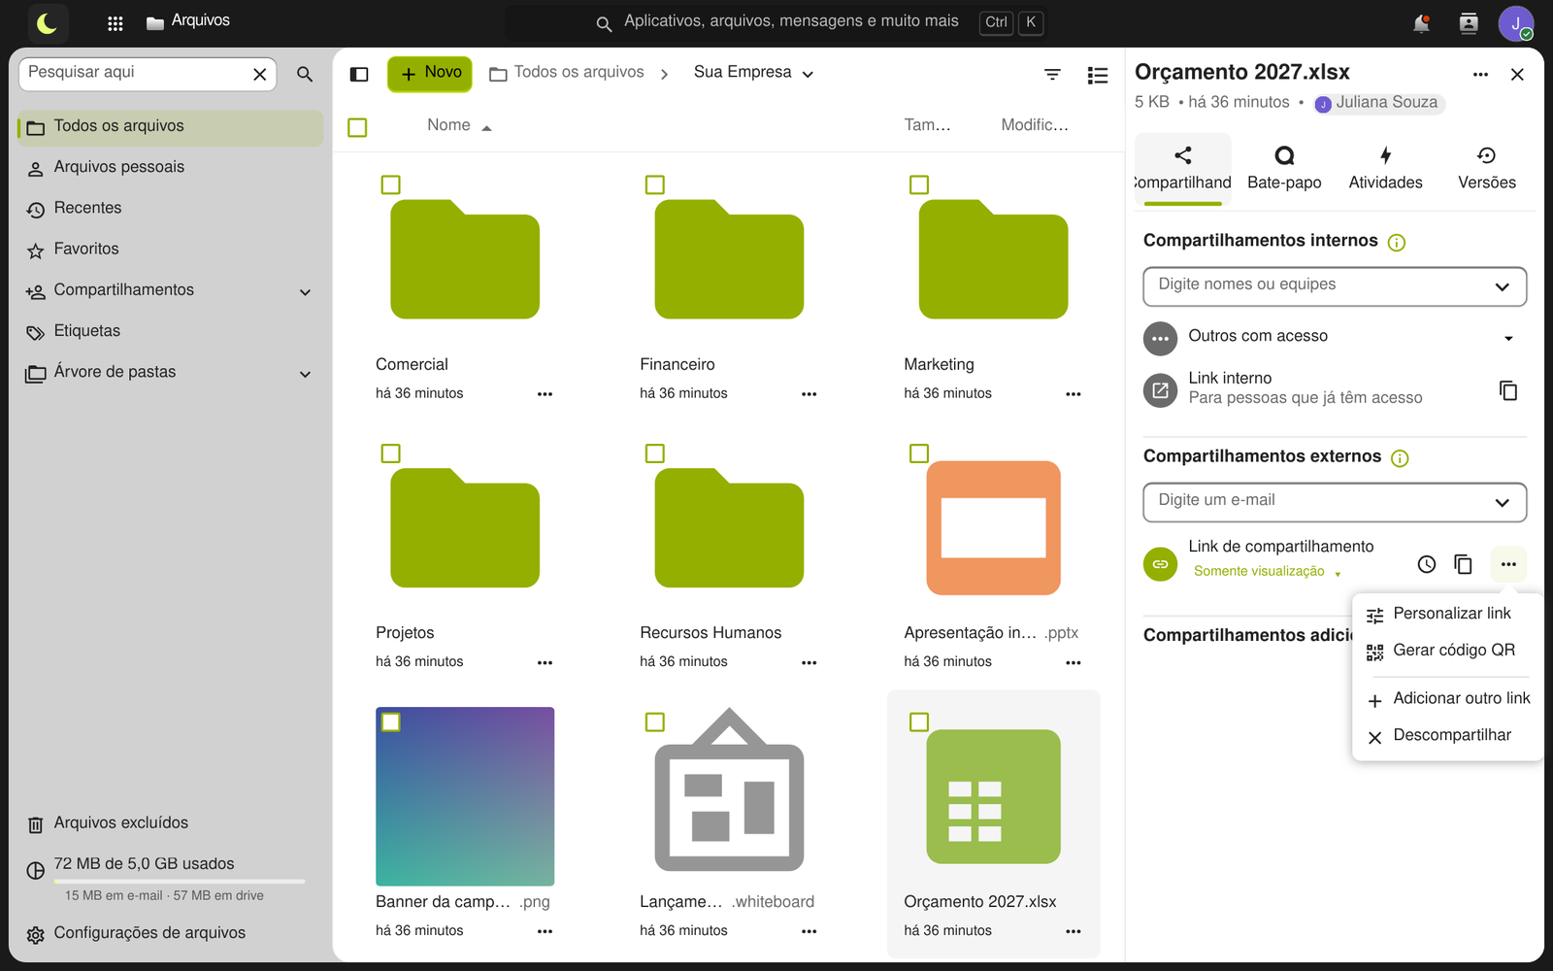The image size is (1553, 971).
Task: Open more options for Orçamento 2027.xlsx file
Action: 1073,930
